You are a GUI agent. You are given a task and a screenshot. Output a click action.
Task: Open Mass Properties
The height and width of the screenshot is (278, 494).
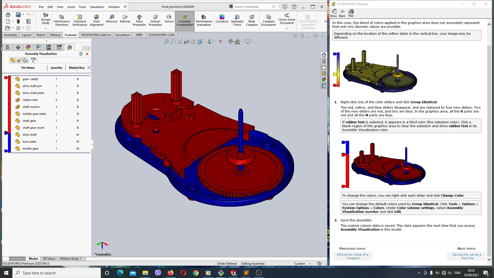(139, 21)
